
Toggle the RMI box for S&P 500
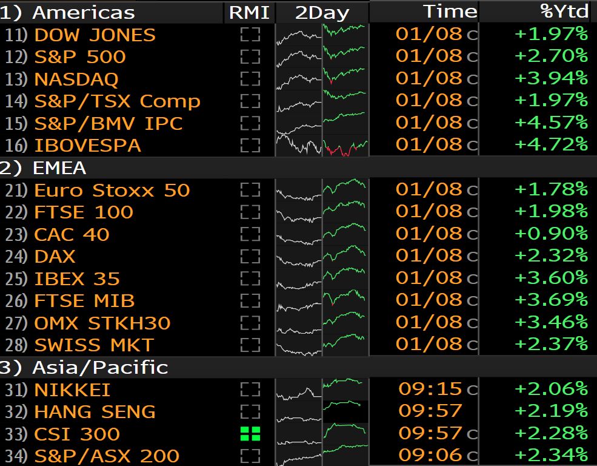point(250,57)
